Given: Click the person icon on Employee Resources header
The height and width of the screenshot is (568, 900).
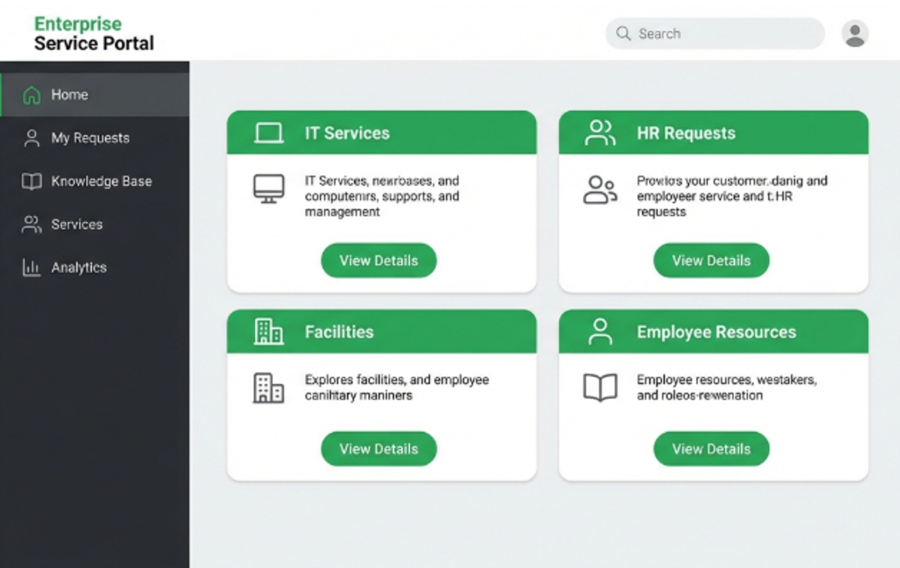Looking at the screenshot, I should click(x=601, y=331).
